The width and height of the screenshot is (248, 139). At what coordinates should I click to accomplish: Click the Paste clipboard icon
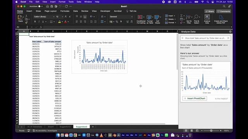coord(20,17)
